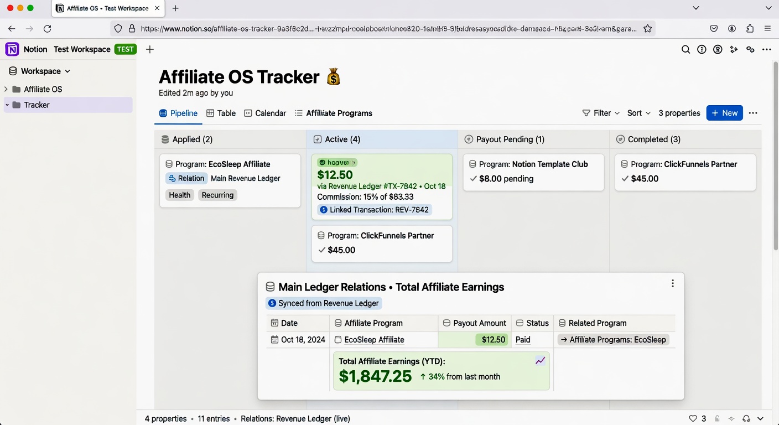The width and height of the screenshot is (779, 425).
Task: Click the Payout Amount column header
Action: coord(475,323)
